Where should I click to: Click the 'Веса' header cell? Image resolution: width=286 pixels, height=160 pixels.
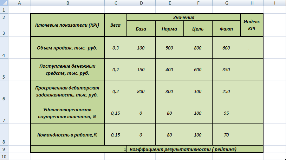coord(116,25)
